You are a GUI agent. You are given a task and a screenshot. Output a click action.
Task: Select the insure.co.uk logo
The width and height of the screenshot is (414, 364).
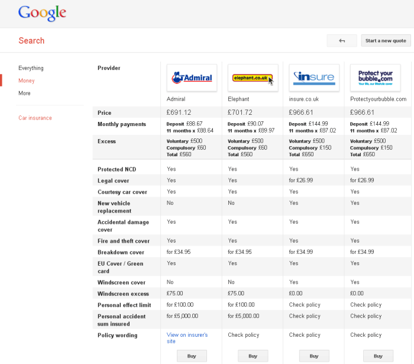[314, 78]
